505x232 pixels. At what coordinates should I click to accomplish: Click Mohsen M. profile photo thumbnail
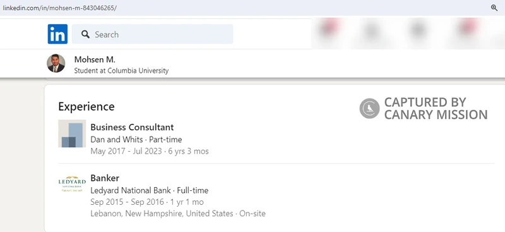tap(56, 63)
